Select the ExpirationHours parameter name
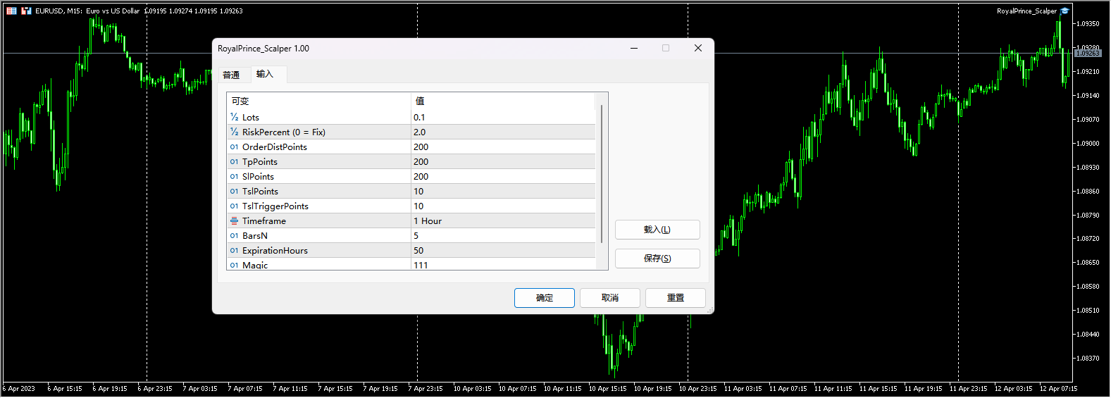1111x398 pixels. tap(275, 251)
